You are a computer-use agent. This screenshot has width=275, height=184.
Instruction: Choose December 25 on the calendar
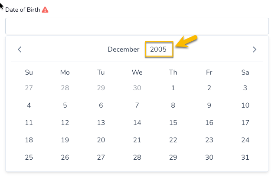[29, 158]
